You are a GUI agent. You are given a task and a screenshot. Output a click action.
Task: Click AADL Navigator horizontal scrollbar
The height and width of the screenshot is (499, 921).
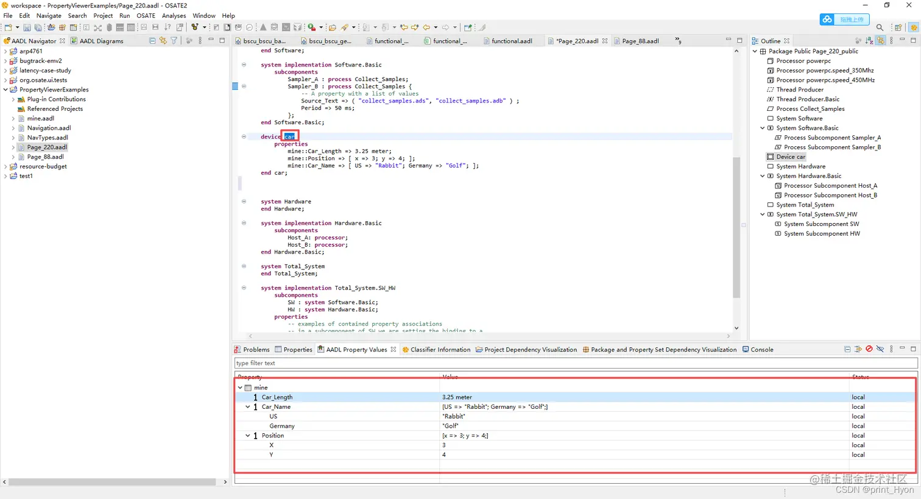[112, 482]
